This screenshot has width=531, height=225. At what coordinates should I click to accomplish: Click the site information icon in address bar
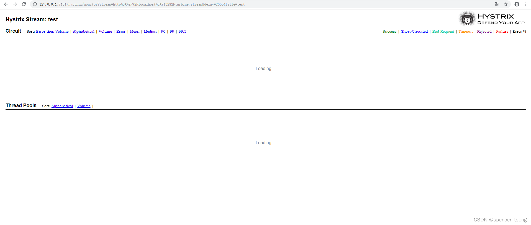tap(35, 4)
